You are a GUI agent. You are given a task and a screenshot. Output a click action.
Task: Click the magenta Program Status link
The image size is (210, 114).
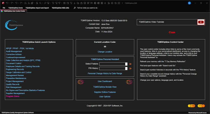point(13,96)
